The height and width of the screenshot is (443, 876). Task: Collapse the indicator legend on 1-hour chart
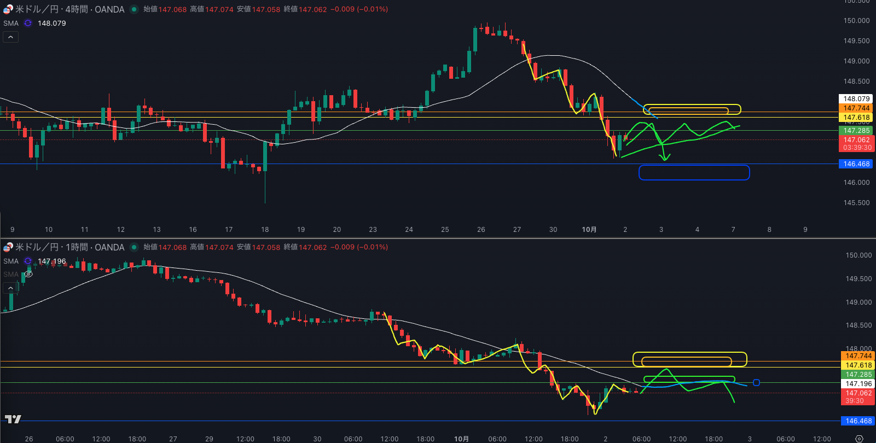[x=10, y=288]
